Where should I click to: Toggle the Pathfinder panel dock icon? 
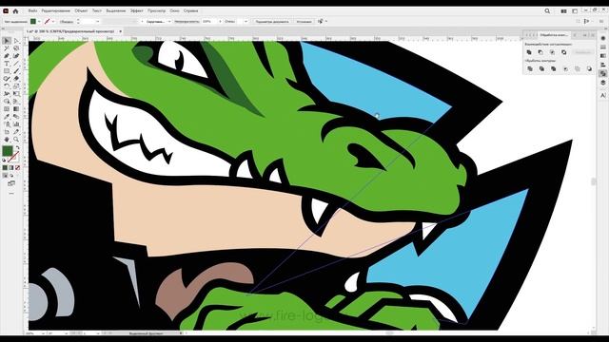[x=602, y=74]
